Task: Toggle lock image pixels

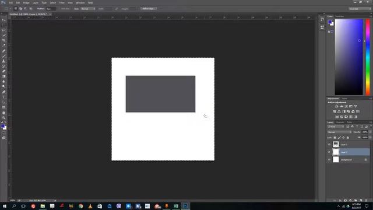Action: click(x=339, y=138)
